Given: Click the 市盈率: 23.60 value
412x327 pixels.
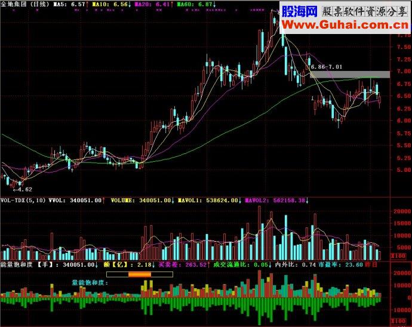Looking at the screenshot, I should (340, 264).
